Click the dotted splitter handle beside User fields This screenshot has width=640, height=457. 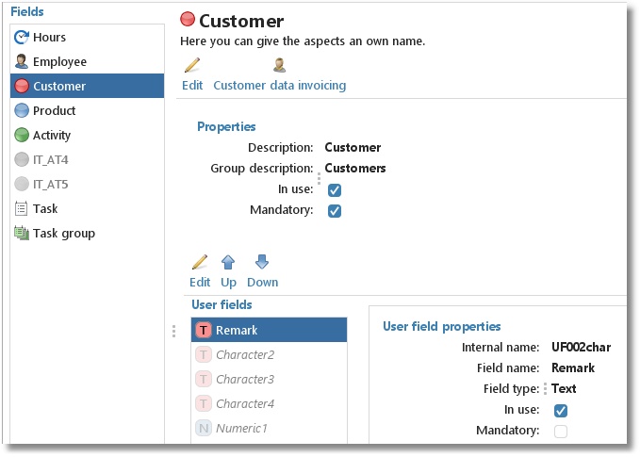coord(173,331)
